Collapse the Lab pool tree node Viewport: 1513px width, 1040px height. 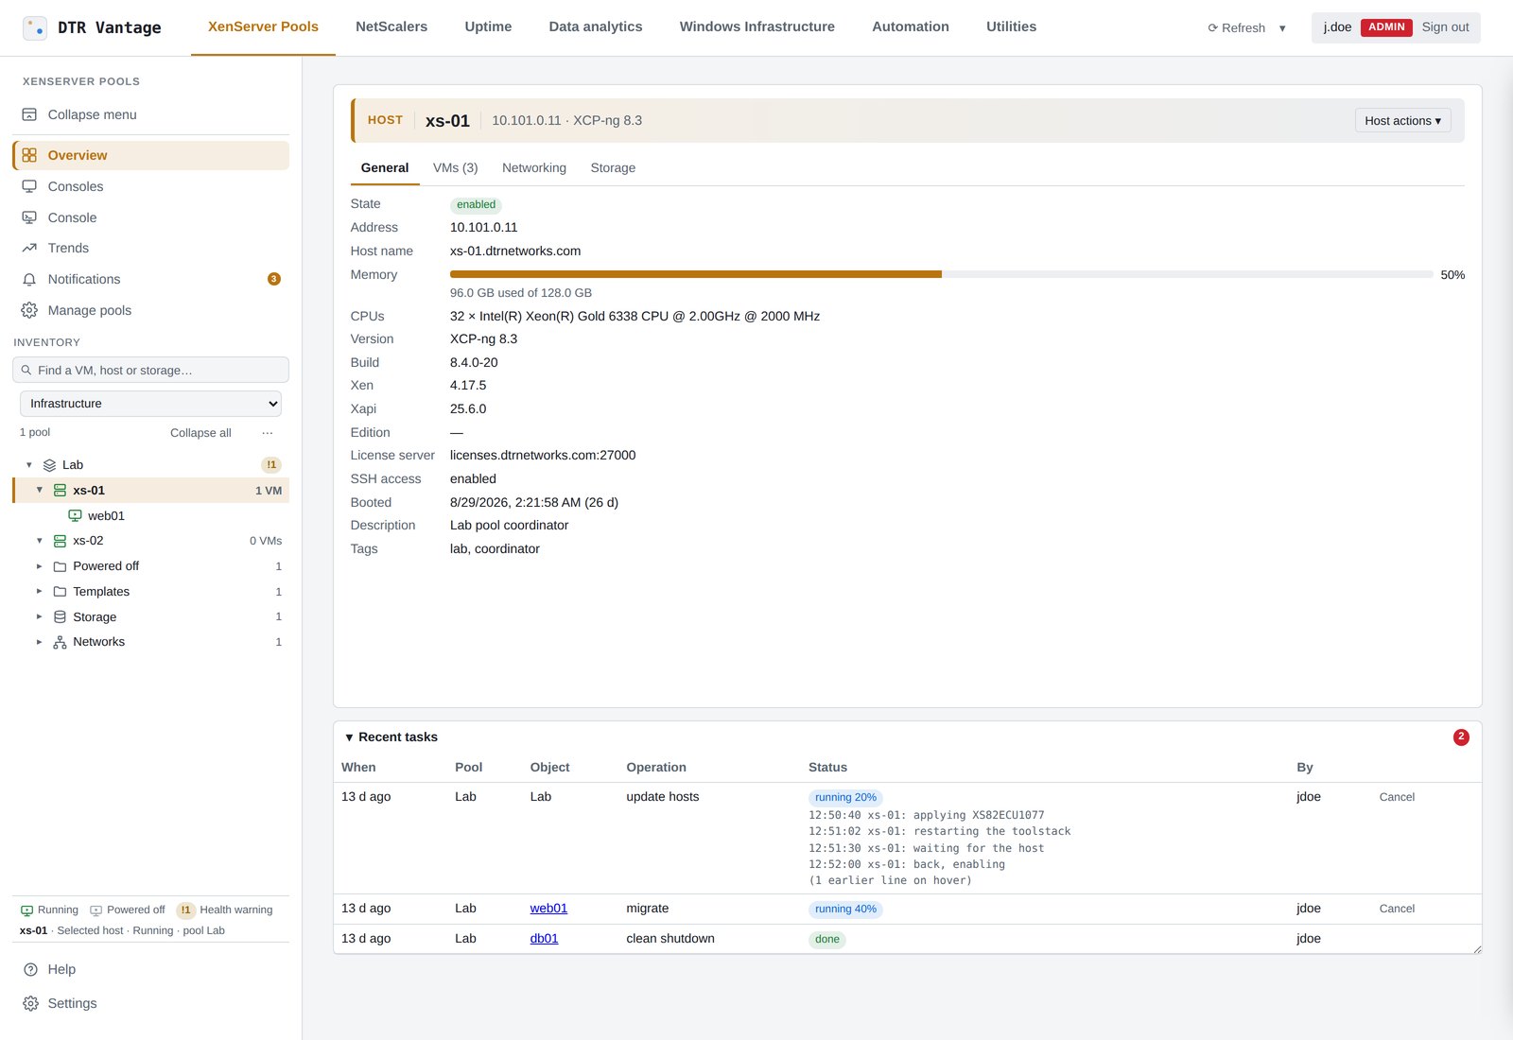(x=29, y=465)
